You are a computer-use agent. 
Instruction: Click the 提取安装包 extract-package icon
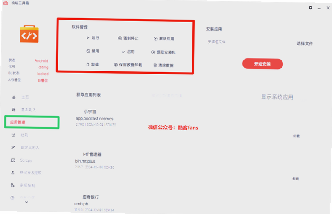(x=153, y=52)
